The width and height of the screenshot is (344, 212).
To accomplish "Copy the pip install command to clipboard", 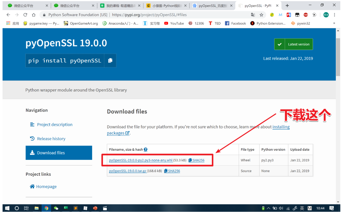I will [x=110, y=60].
